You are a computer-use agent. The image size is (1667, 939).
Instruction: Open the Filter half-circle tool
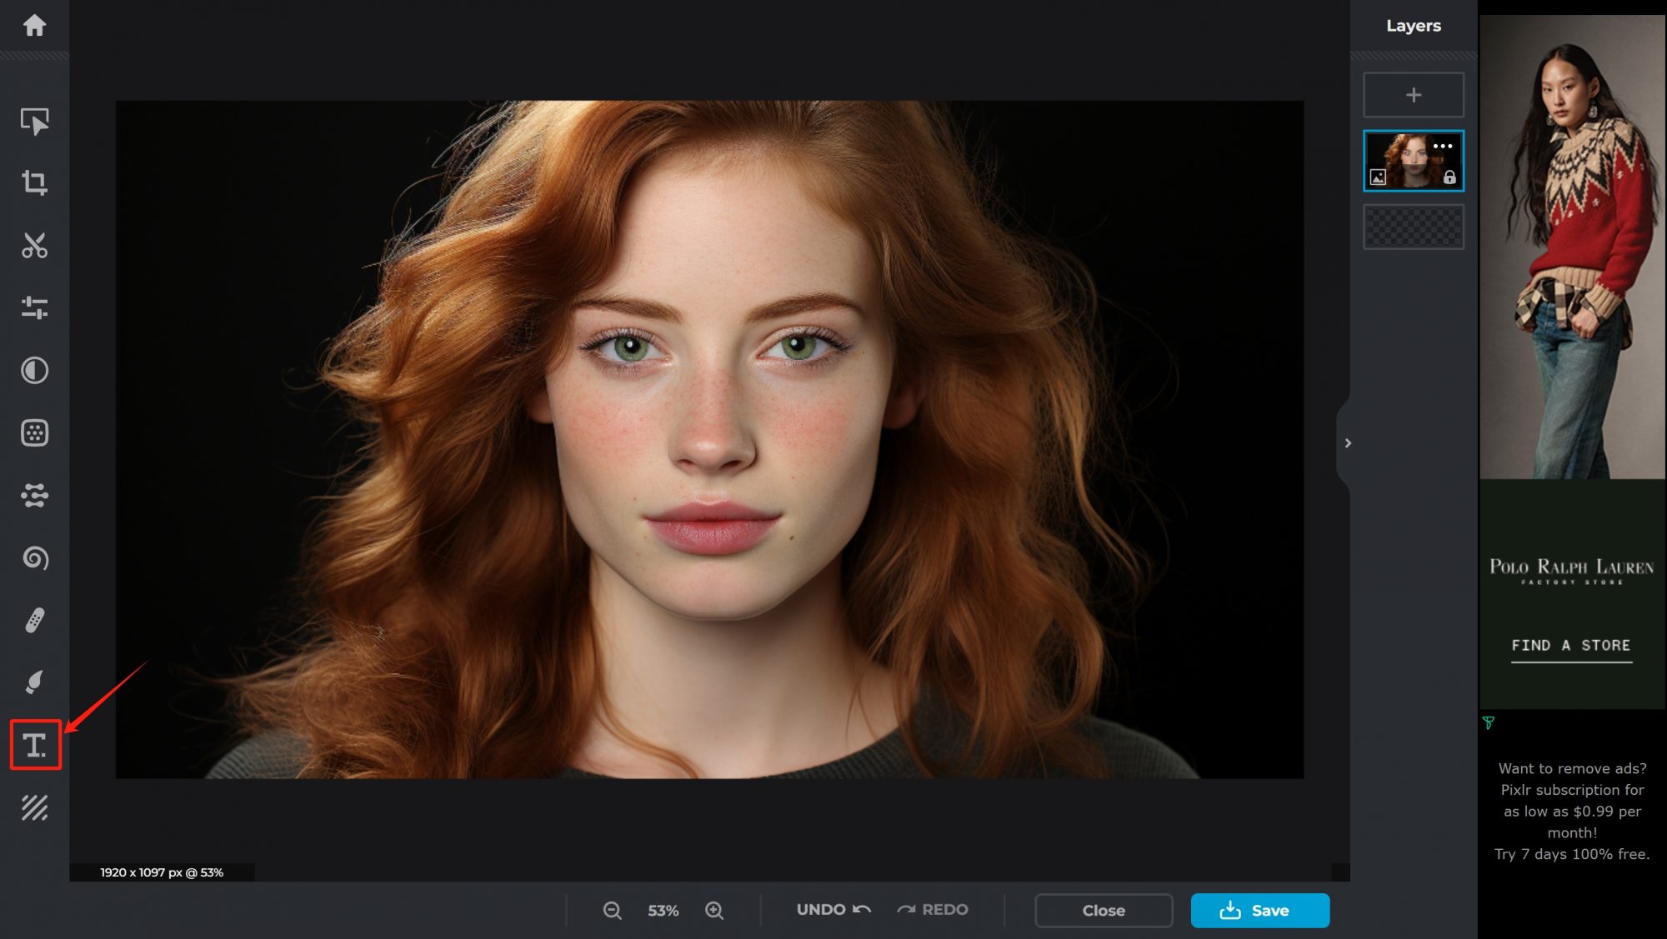coord(34,371)
